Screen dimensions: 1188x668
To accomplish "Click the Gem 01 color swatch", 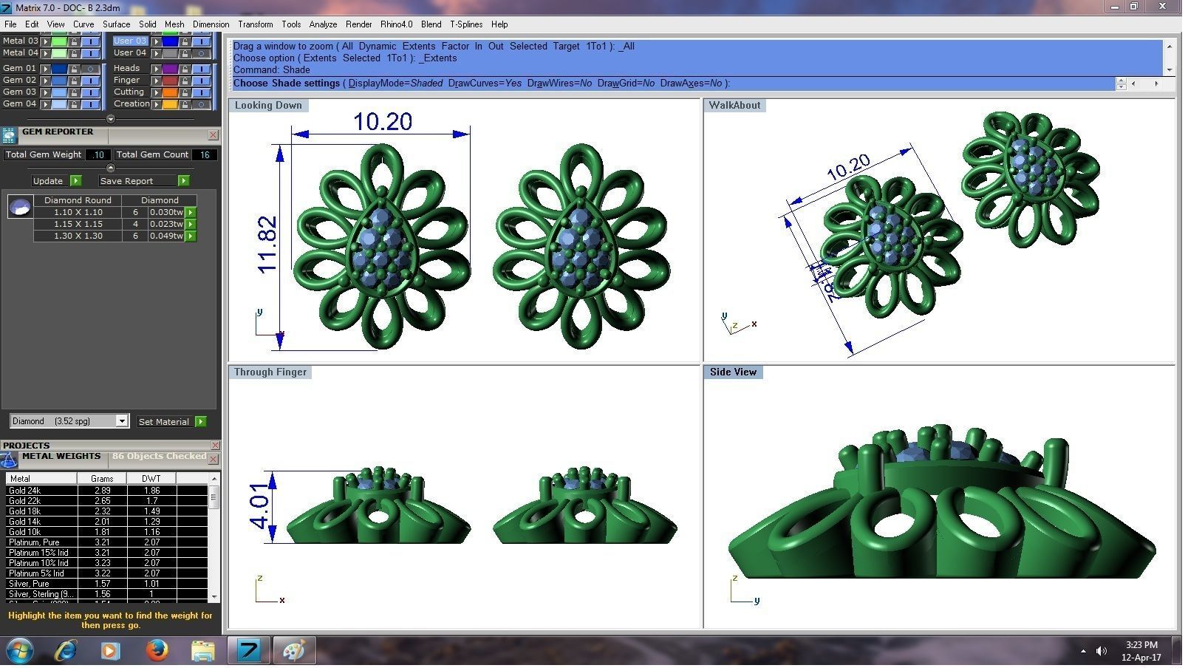I will [x=60, y=69].
